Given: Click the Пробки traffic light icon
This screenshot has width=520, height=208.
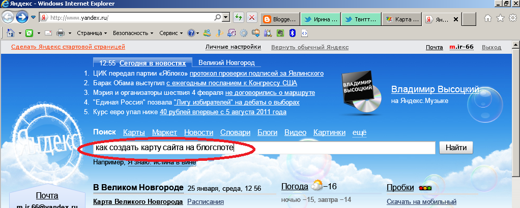Looking at the screenshot, I should (x=425, y=188).
